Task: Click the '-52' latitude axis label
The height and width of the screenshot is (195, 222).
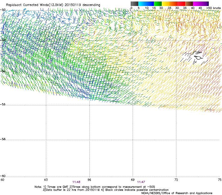Action: click(3, 40)
